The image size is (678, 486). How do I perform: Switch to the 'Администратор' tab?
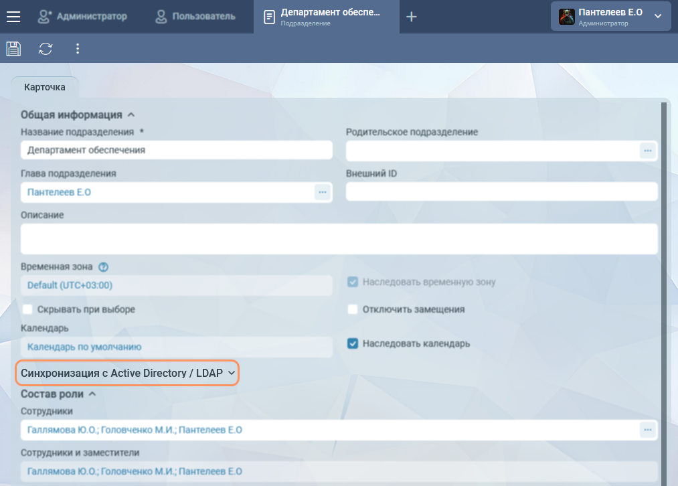point(82,17)
